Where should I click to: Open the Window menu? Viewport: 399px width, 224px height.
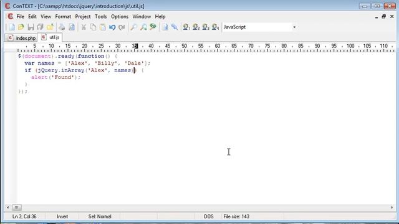click(x=142, y=17)
